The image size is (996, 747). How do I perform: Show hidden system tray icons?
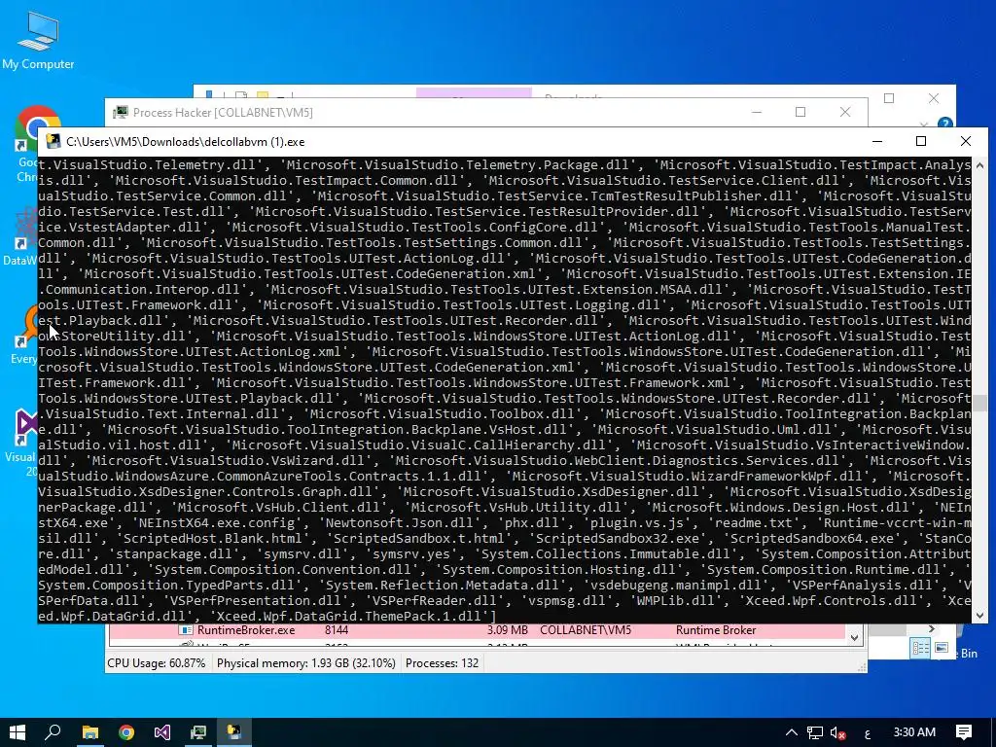(792, 732)
